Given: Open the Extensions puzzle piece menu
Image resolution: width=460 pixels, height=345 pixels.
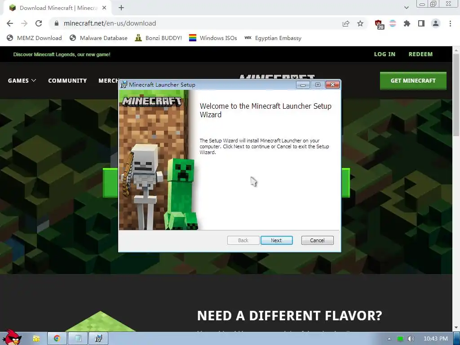Looking at the screenshot, I should tap(407, 23).
